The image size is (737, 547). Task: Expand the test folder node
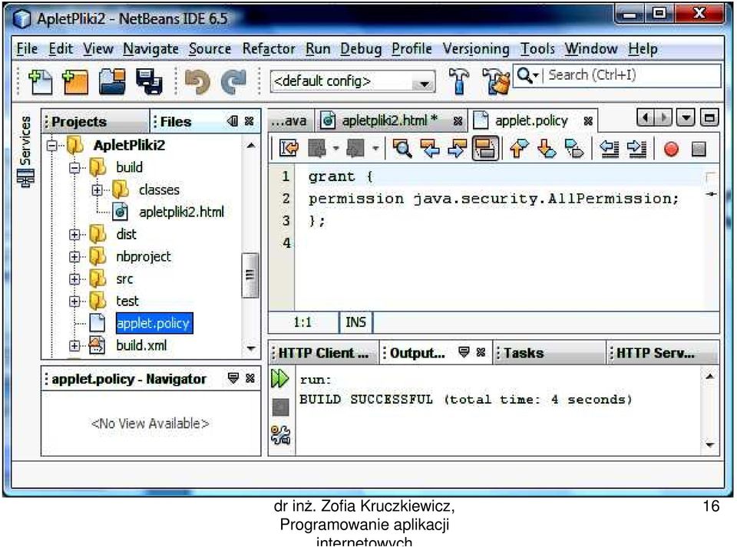point(74,302)
